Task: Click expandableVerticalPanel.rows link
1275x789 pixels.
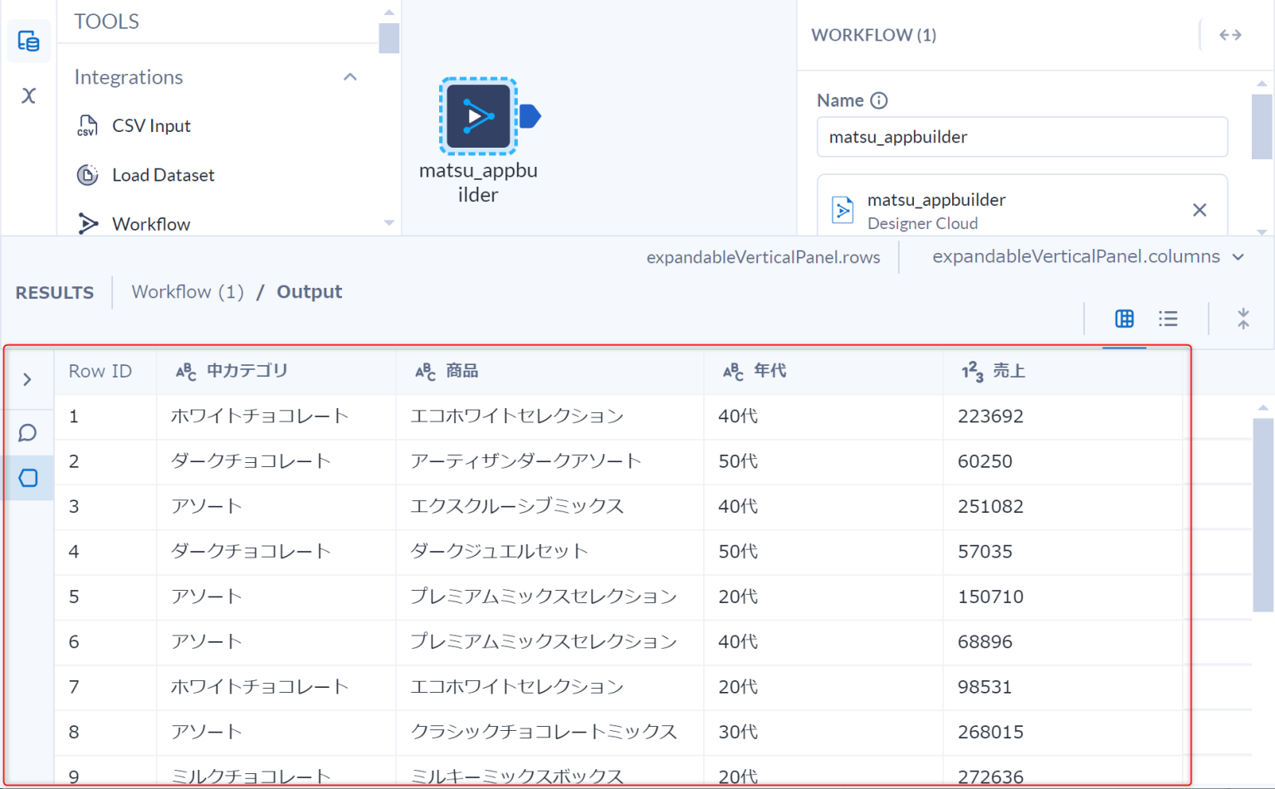Action: 763,256
